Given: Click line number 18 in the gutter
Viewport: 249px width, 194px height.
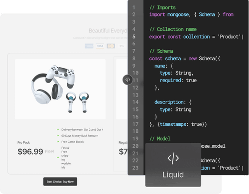Looking at the screenshot, I should click(x=135, y=131).
